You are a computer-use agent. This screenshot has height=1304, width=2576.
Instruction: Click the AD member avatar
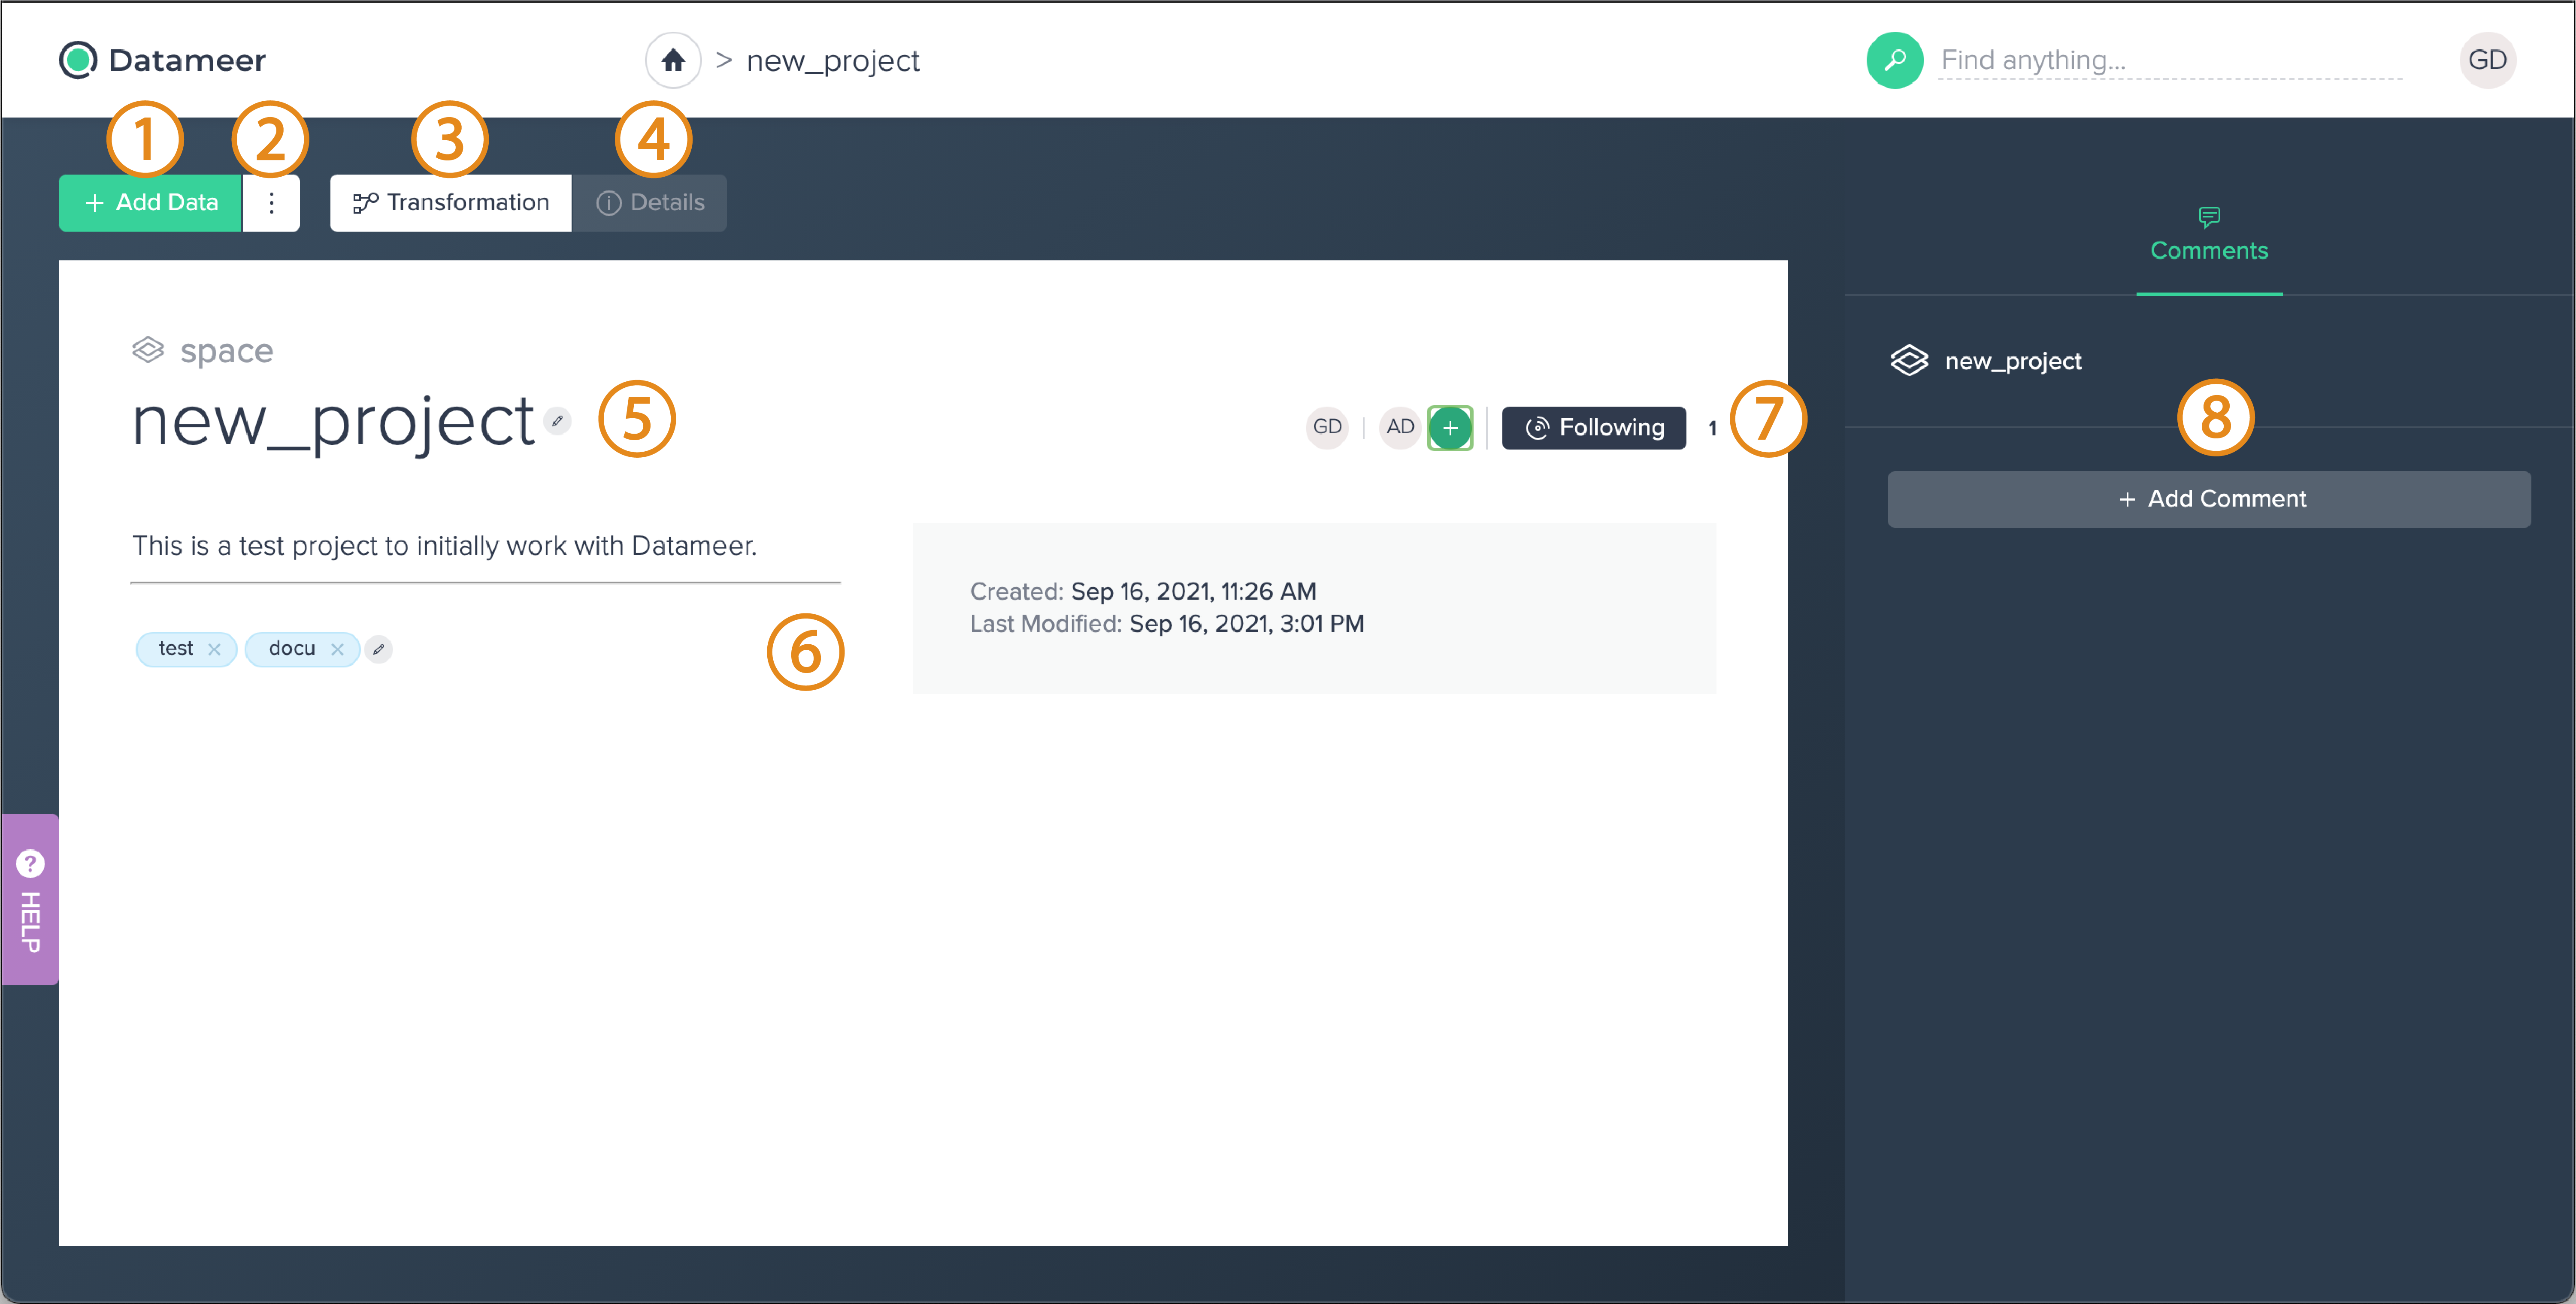click(1400, 428)
